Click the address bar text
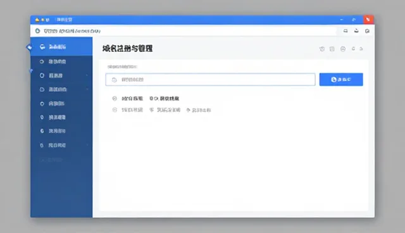Image resolution: width=405 pixels, height=233 pixels. click(72, 31)
